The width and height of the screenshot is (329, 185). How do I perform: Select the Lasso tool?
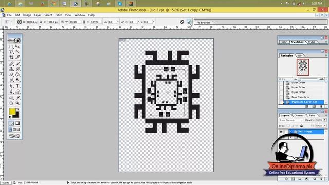pos(11,51)
